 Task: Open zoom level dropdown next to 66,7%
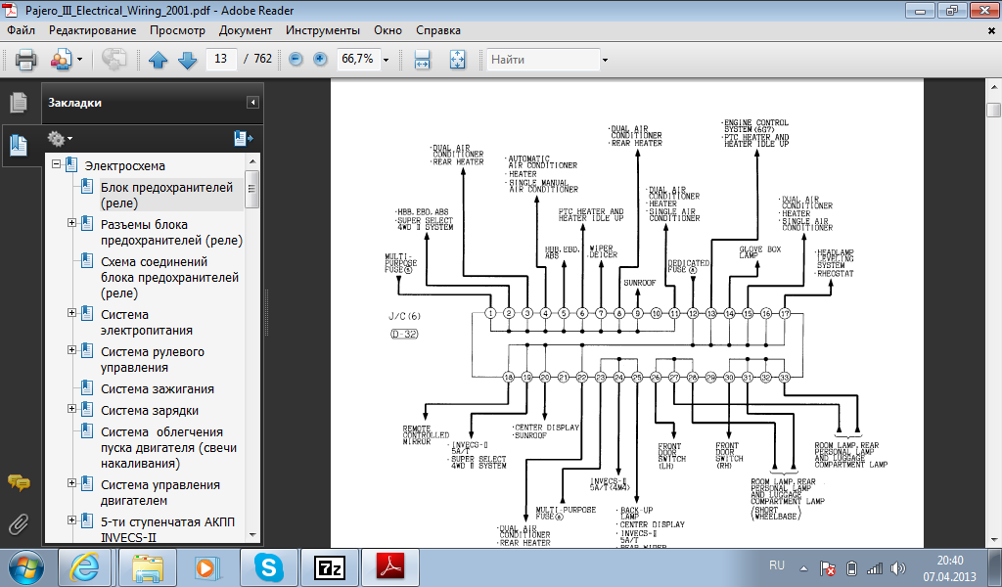click(x=387, y=60)
